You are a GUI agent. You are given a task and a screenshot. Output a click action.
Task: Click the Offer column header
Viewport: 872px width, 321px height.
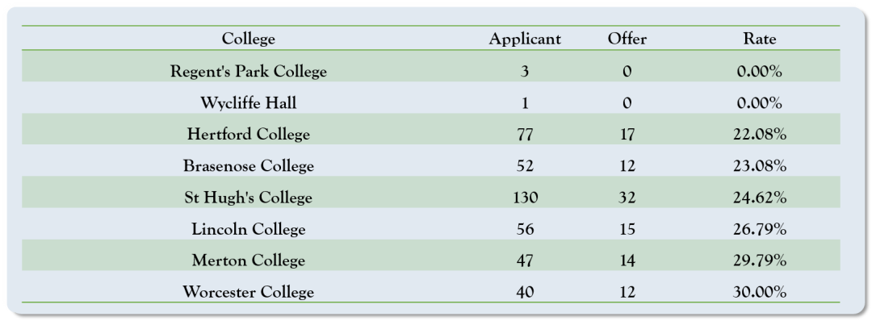coord(627,39)
